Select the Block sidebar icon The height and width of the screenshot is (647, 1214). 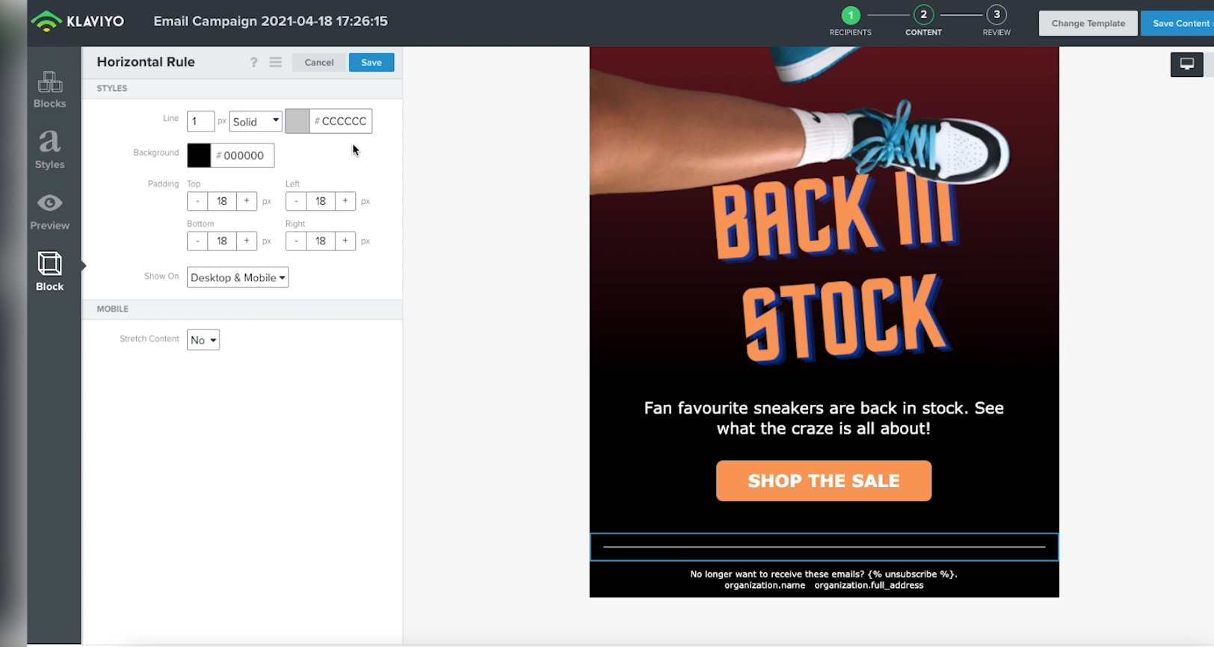coord(49,271)
